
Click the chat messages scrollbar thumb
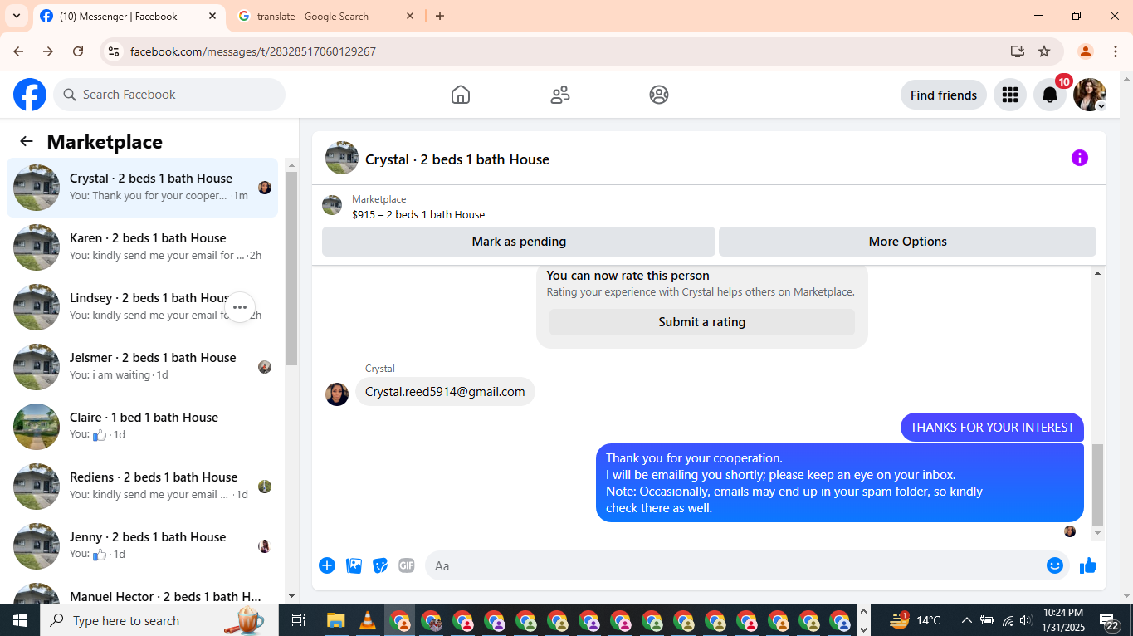point(1098,485)
